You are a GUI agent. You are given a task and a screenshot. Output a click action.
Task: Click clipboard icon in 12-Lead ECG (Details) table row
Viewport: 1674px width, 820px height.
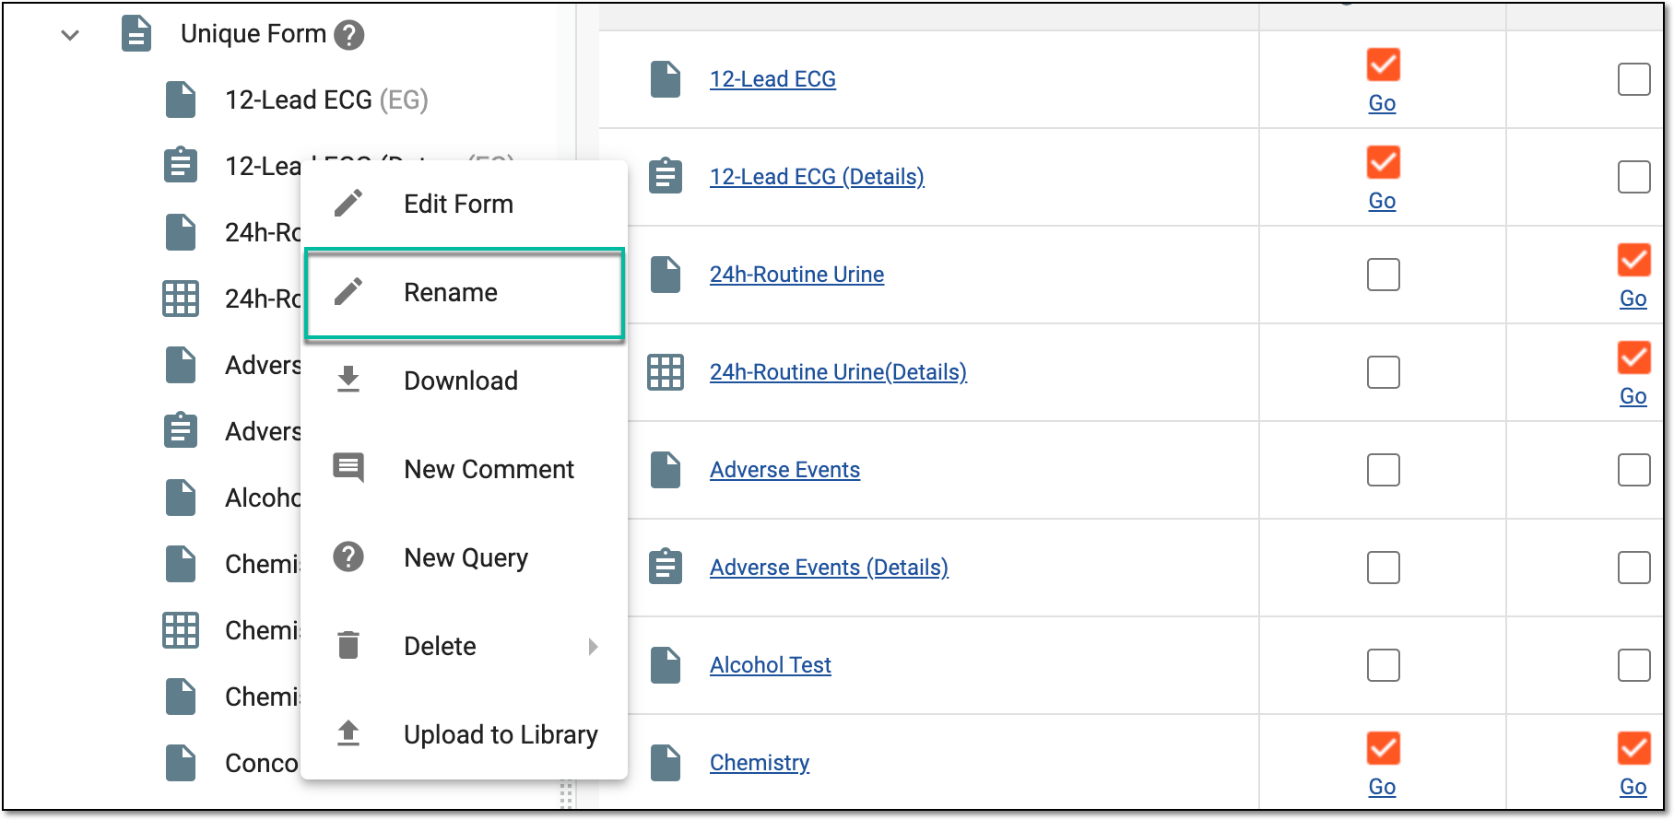[666, 176]
